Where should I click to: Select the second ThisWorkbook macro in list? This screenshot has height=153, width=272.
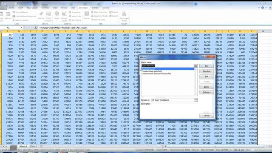click(x=152, y=71)
